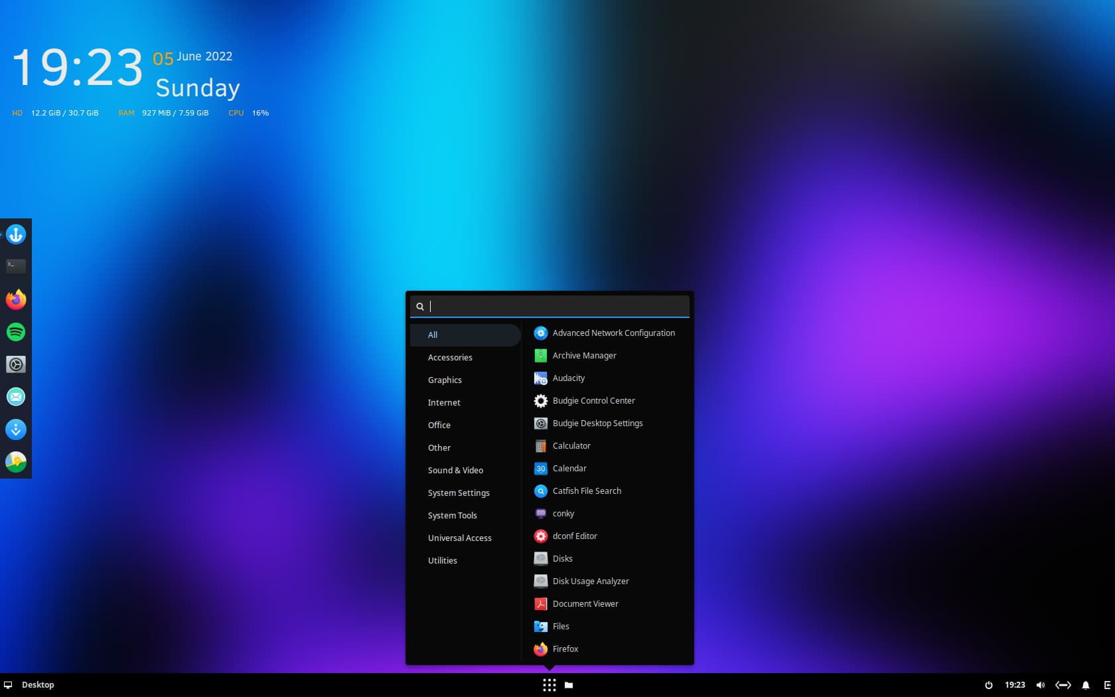
Task: Select the System Settings category
Action: tap(465, 493)
